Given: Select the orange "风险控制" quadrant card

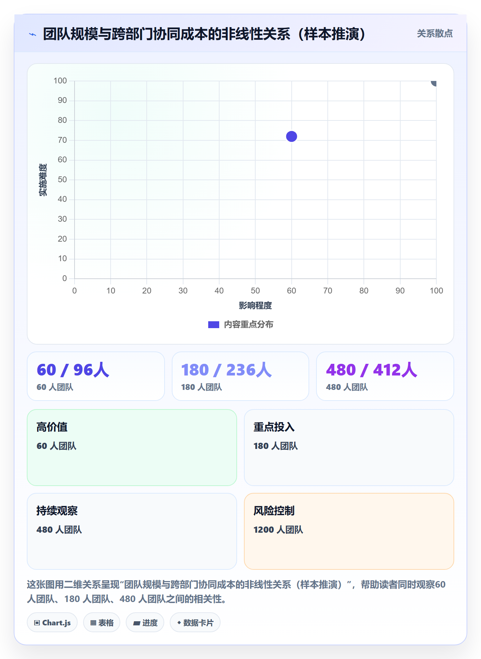Looking at the screenshot, I should coord(349,531).
